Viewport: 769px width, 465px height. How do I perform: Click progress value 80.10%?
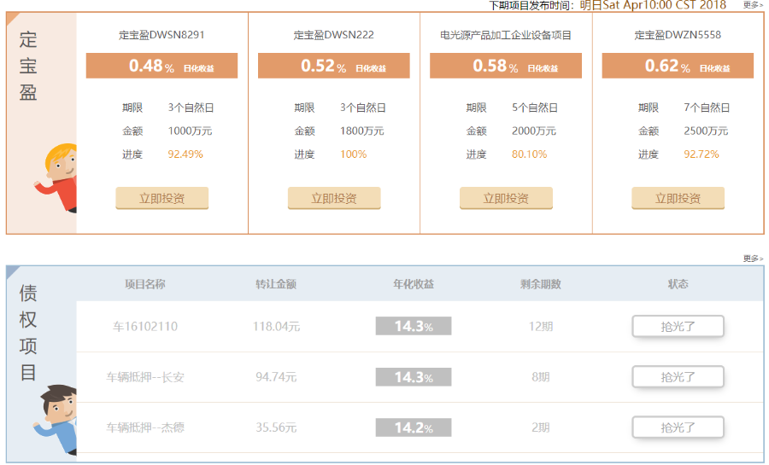point(529,154)
